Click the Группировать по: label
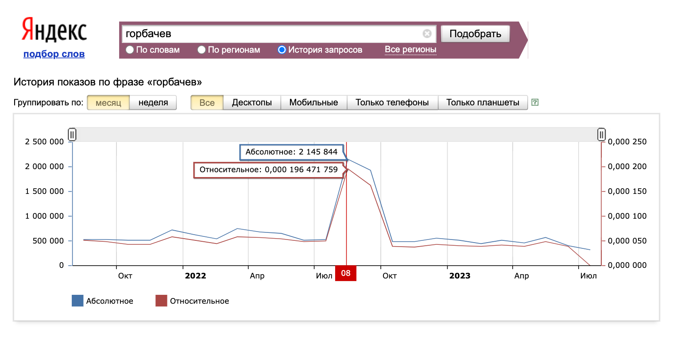This screenshot has height=340, width=673. pos(48,103)
